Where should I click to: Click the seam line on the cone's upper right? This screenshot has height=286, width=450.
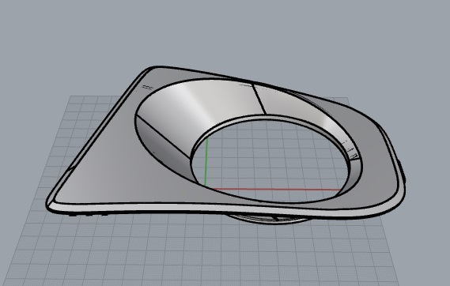click(x=259, y=100)
